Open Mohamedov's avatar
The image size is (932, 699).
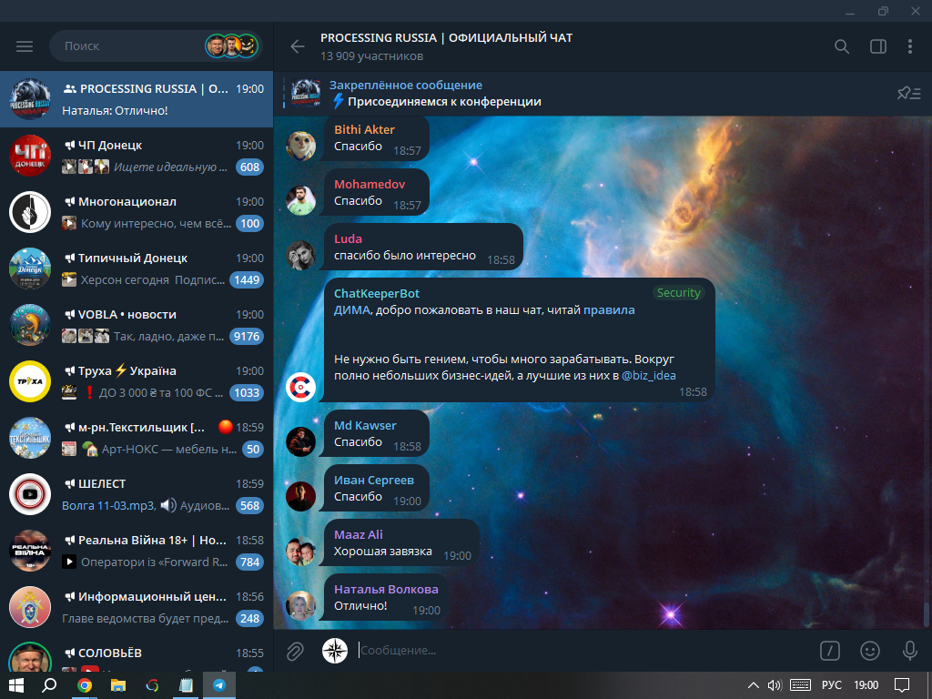[300, 200]
